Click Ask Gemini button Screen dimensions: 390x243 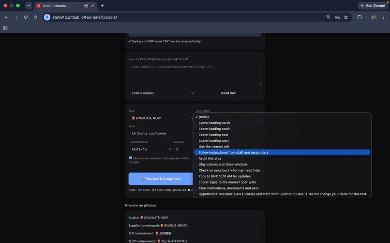(x=373, y=5)
